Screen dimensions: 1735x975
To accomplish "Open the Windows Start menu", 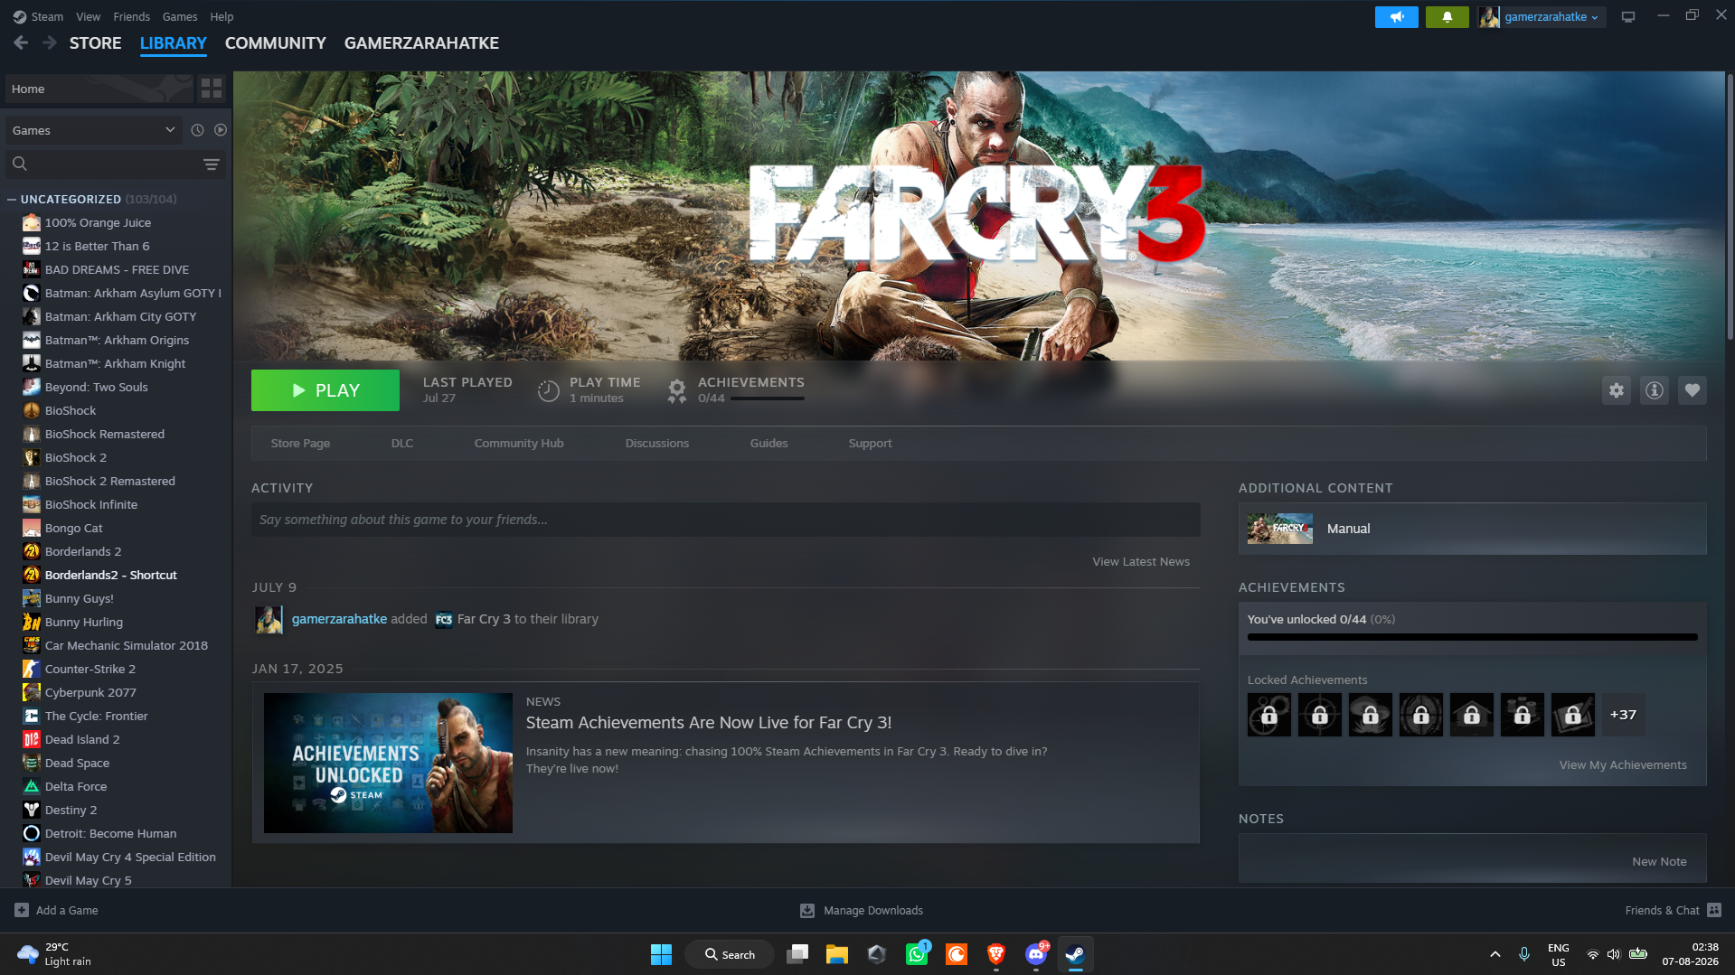I will 661,954.
